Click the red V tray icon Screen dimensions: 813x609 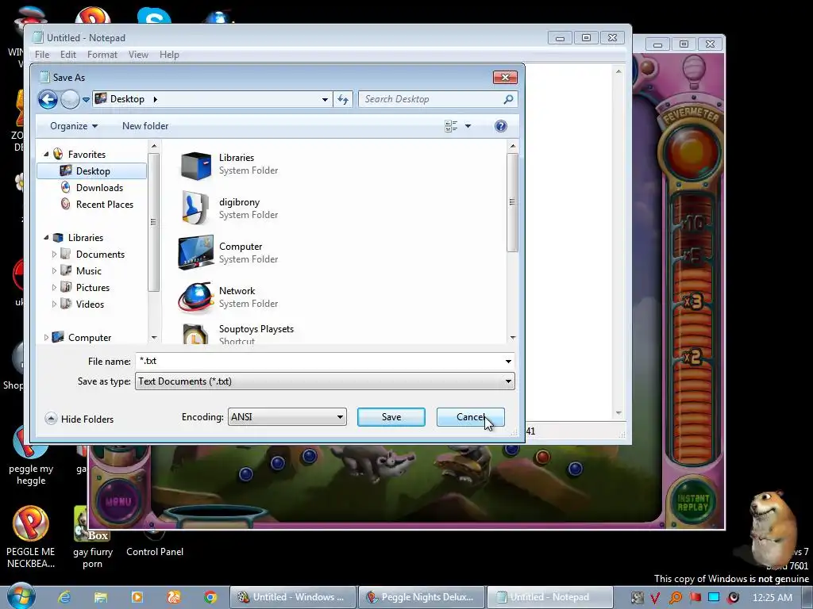655,598
